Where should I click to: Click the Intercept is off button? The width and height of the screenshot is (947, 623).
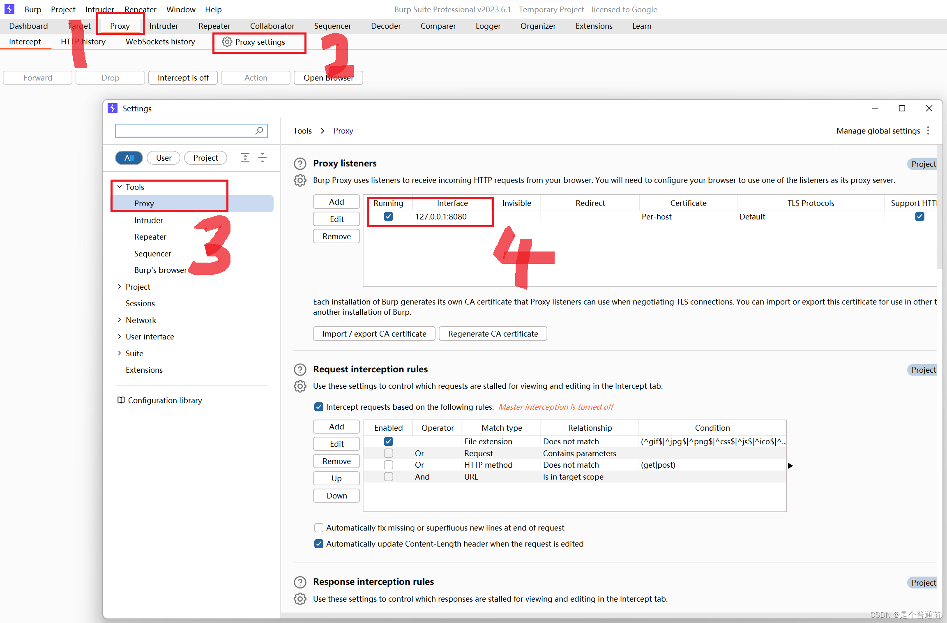[x=183, y=78]
